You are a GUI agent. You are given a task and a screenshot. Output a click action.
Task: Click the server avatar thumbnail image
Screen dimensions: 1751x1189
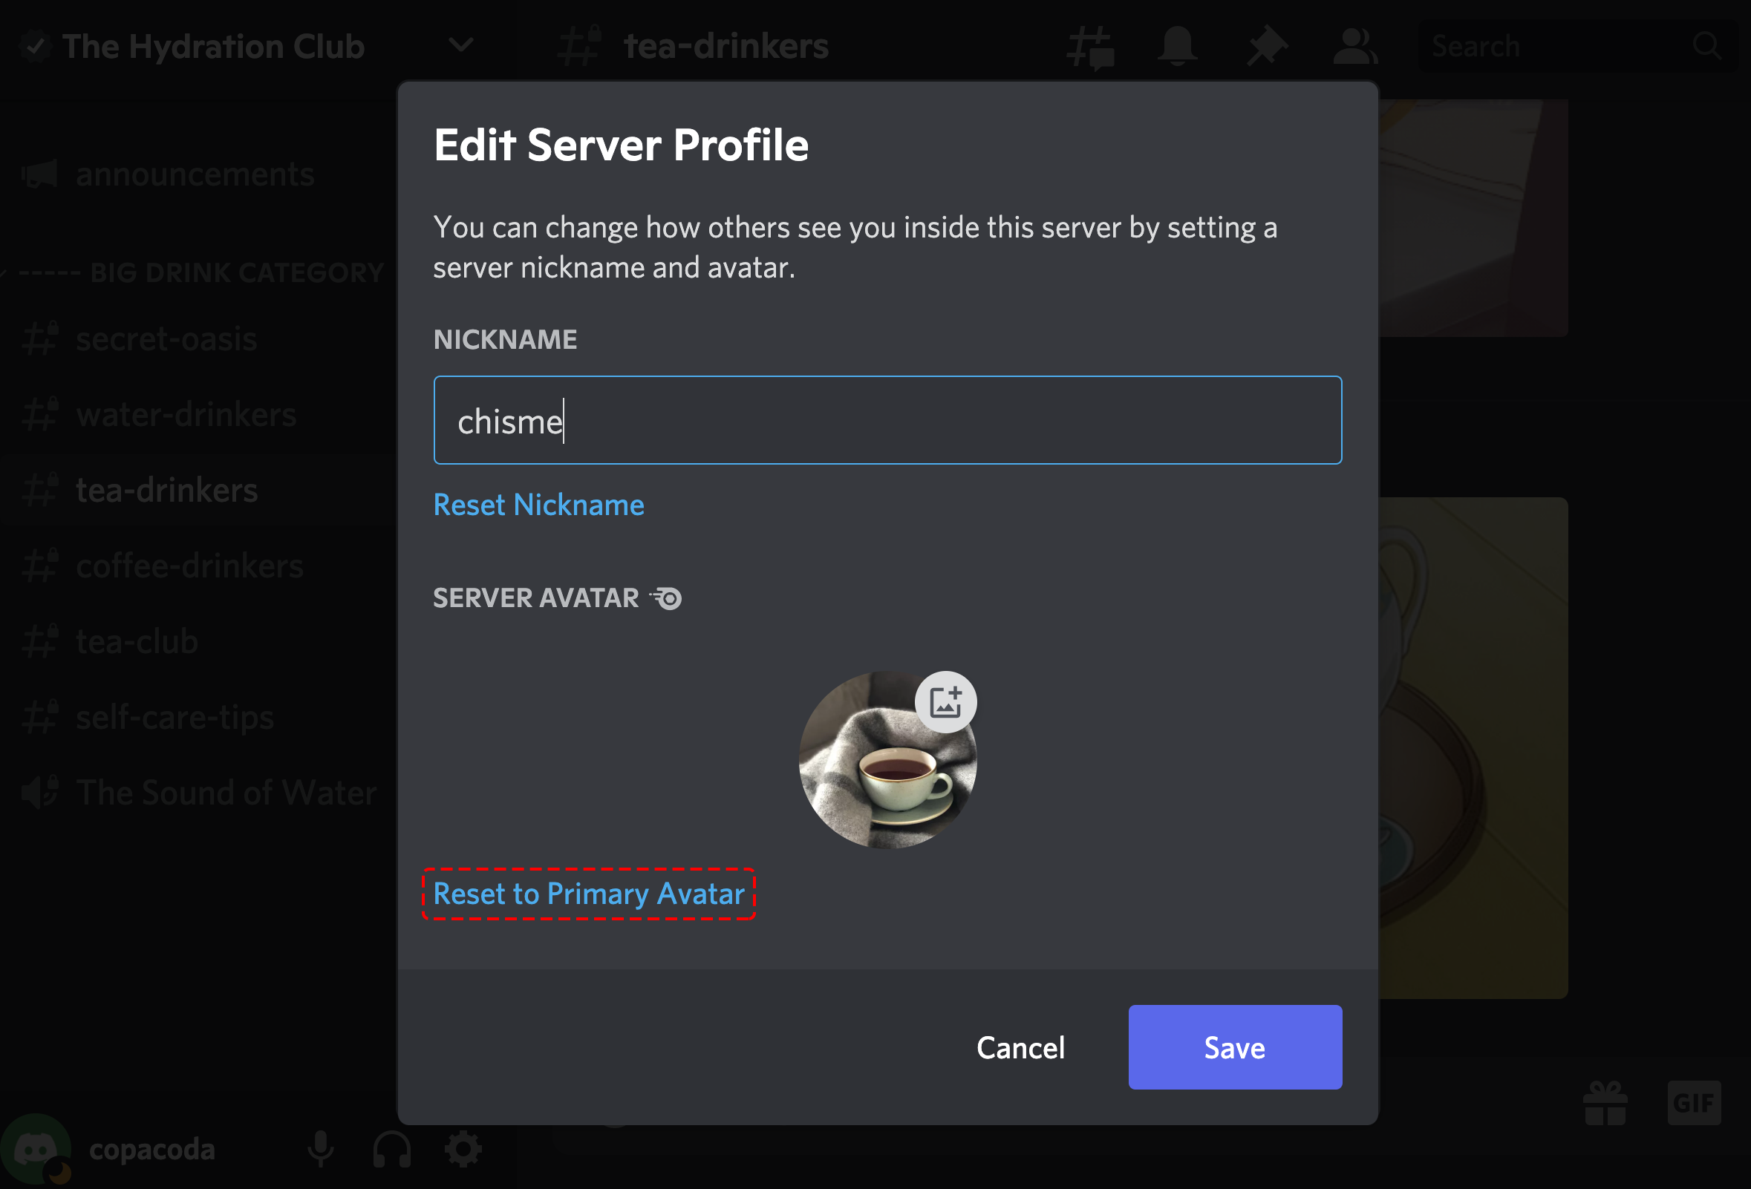click(888, 759)
